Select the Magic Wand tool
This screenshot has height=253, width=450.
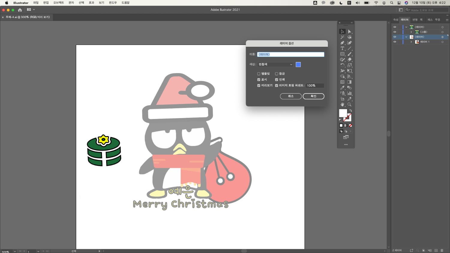click(342, 37)
